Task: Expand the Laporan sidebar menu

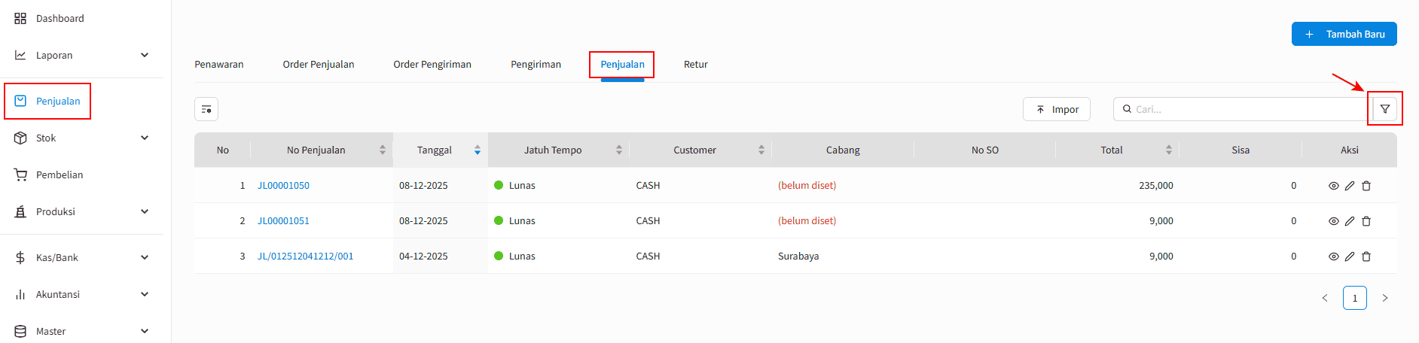Action: pyautogui.click(x=144, y=55)
